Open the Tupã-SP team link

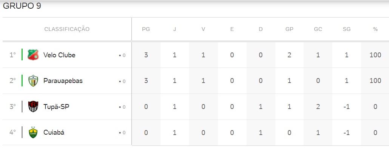click(56, 107)
